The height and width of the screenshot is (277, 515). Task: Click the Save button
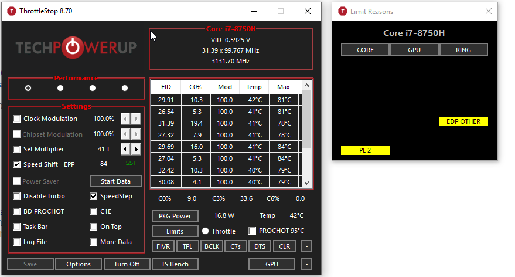click(30, 264)
